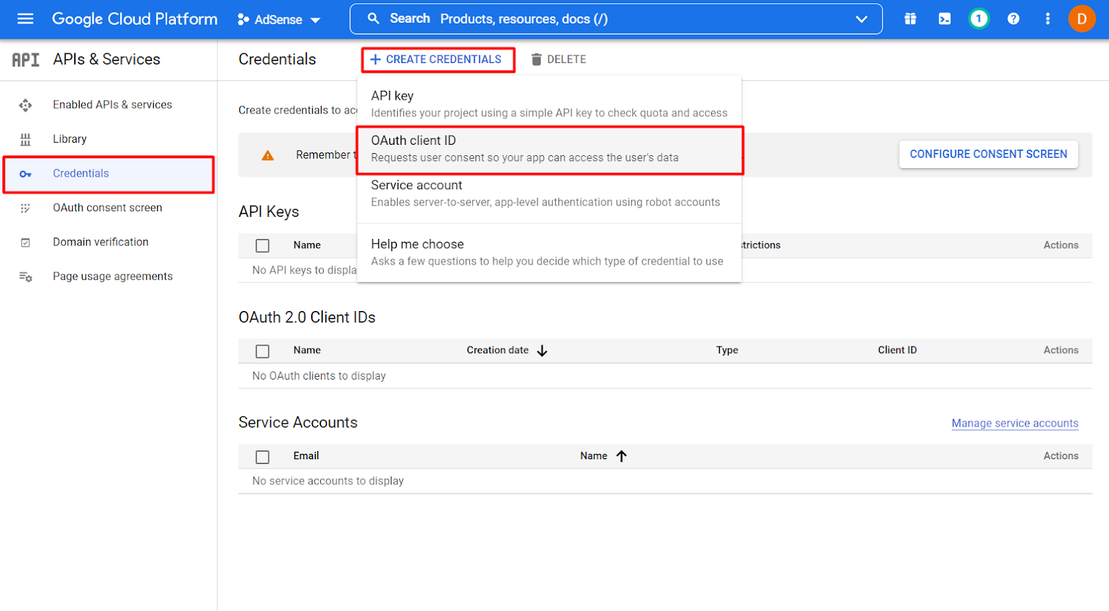The image size is (1109, 611).
Task: Click the API logo in sidebar header
Action: tap(26, 60)
